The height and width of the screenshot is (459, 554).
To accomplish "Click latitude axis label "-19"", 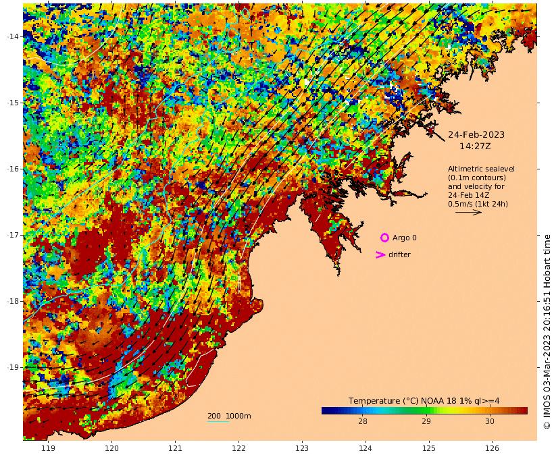I will [x=13, y=367].
